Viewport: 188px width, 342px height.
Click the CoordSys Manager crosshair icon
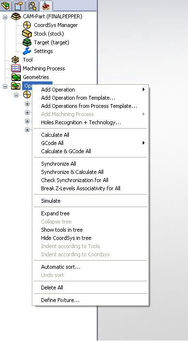(x=27, y=25)
